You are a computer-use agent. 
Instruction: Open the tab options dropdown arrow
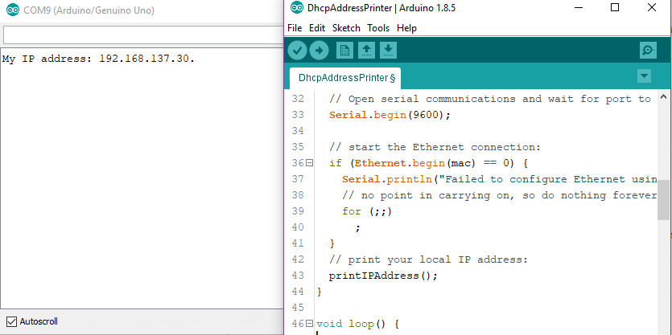[644, 76]
